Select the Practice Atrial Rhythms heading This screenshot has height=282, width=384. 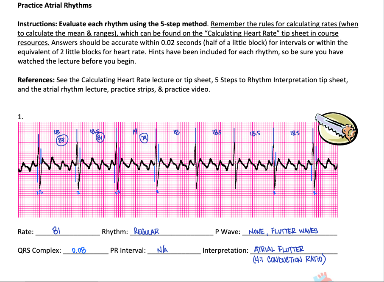pos(54,6)
